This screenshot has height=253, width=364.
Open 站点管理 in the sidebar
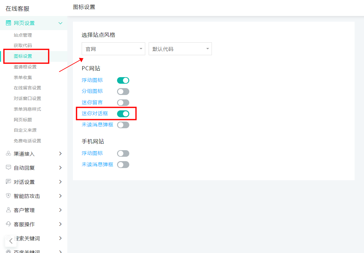23,35
